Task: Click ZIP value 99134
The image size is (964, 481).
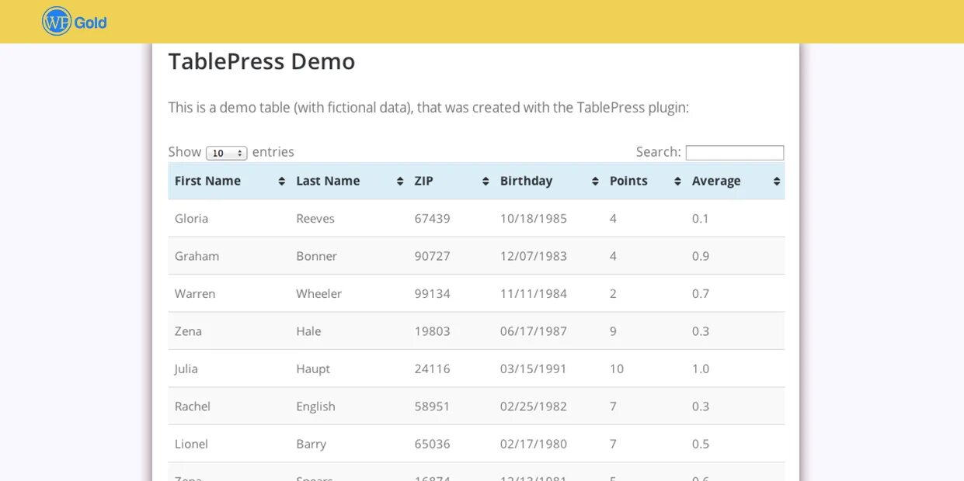Action: point(432,294)
